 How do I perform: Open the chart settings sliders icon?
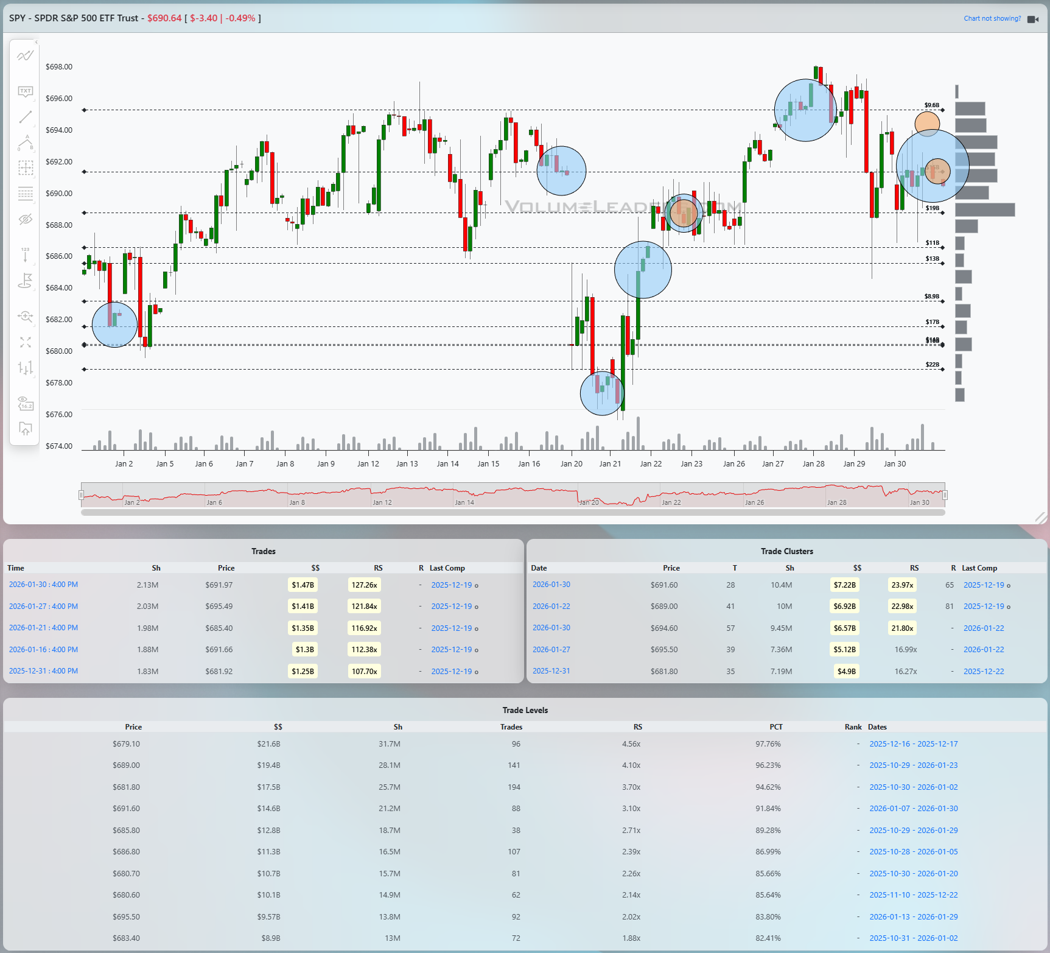[25, 368]
